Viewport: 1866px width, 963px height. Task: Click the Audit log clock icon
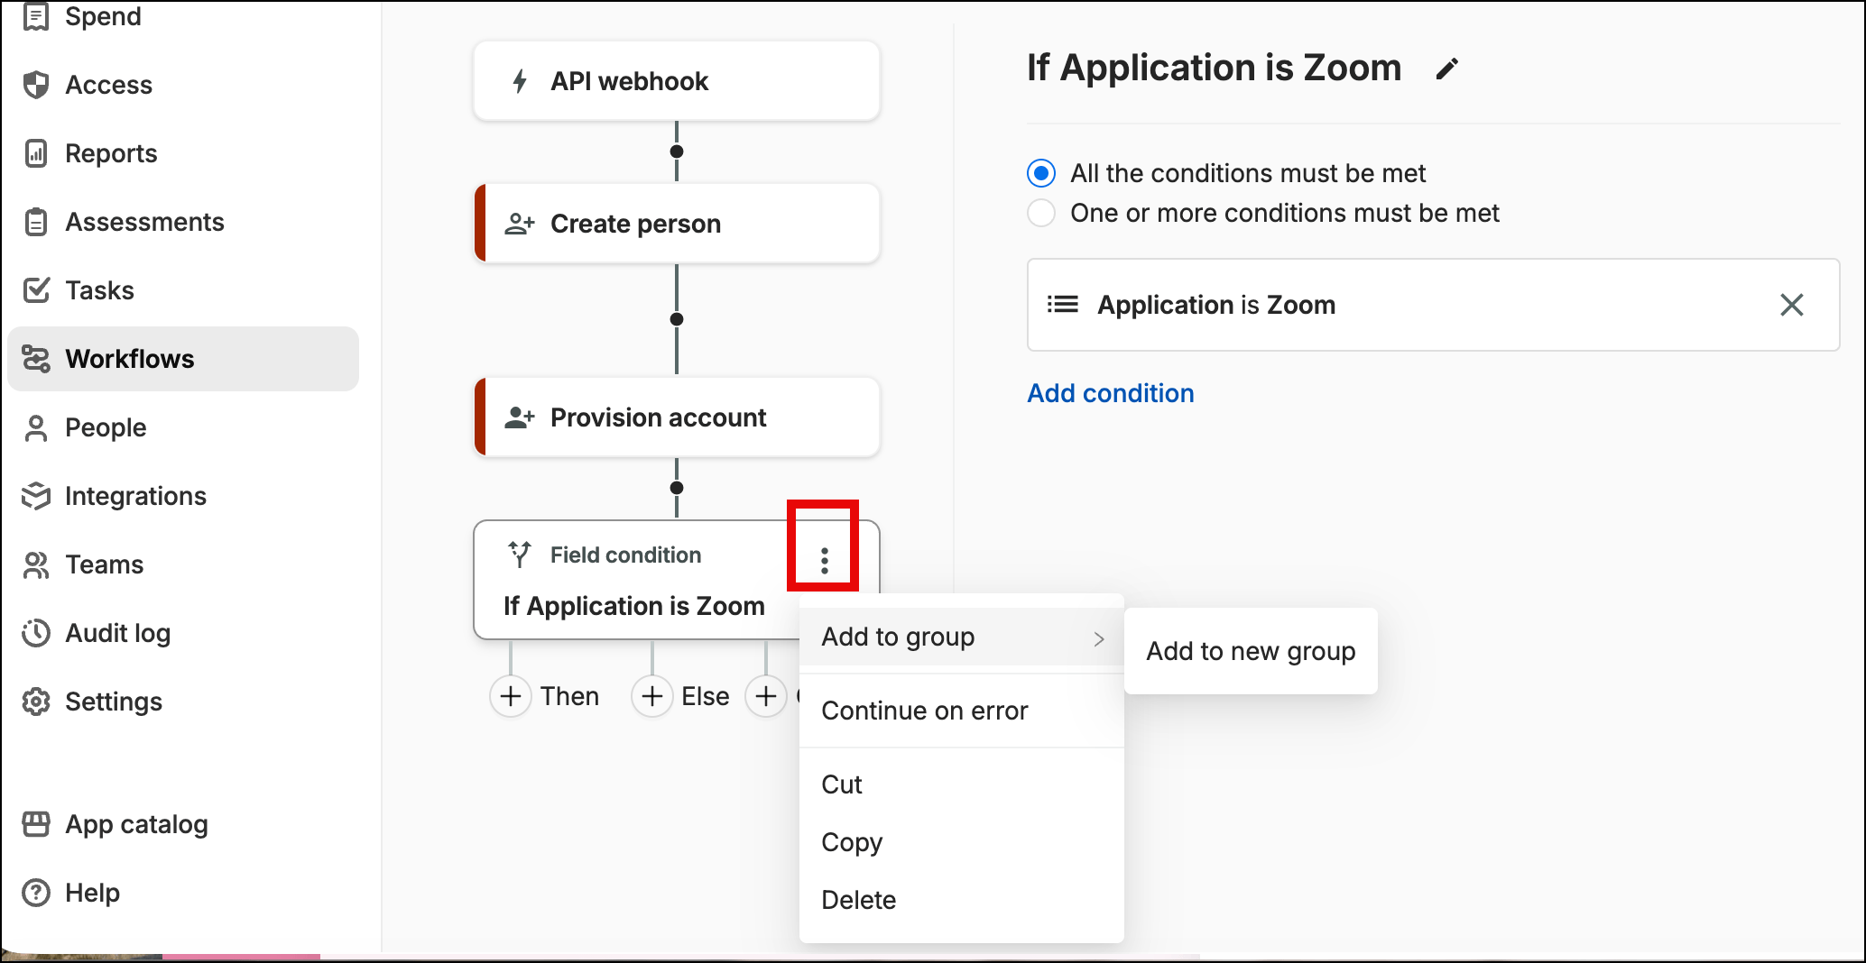(36, 633)
